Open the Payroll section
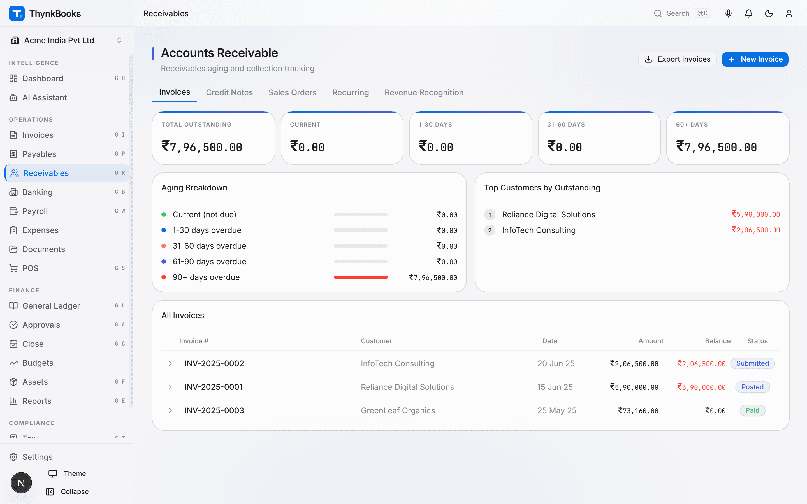807x504 pixels. 67,211
